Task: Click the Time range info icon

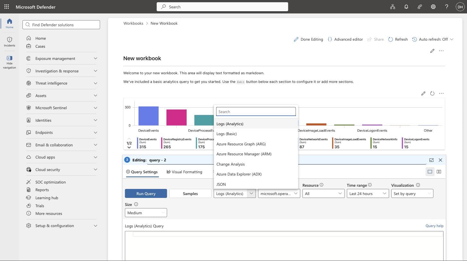Action: pos(370,185)
